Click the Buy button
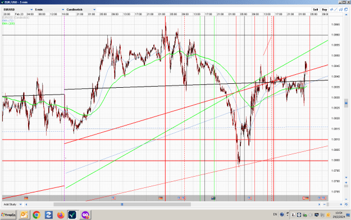 (325, 10)
